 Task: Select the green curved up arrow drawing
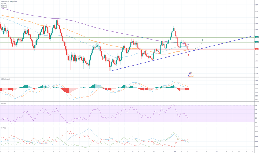199,44
